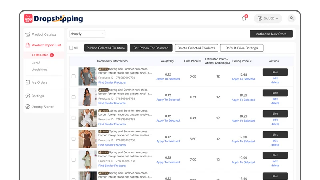Viewport: 320px width, 180px height.
Task: Open white dress thumbnail for 778839999788
Action: 88,118
